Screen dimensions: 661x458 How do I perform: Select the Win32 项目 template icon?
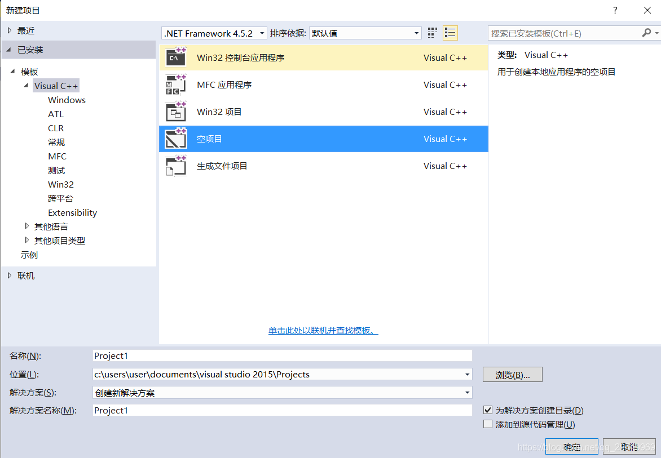(176, 112)
